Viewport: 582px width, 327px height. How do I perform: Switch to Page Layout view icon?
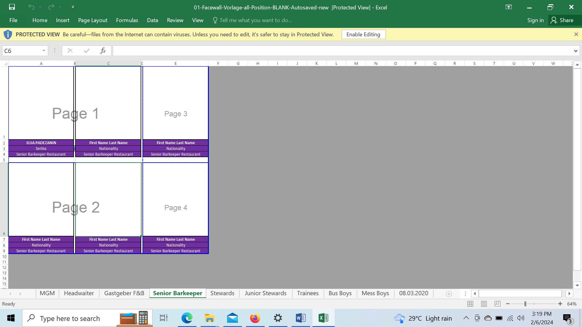(484, 304)
